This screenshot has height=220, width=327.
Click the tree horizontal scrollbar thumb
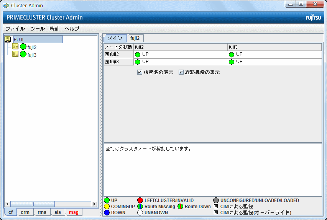(33, 204)
